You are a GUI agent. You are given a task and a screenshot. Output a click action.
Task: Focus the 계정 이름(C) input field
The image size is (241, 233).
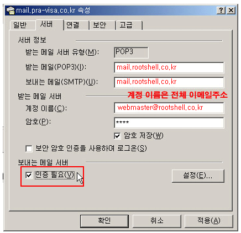(169, 108)
